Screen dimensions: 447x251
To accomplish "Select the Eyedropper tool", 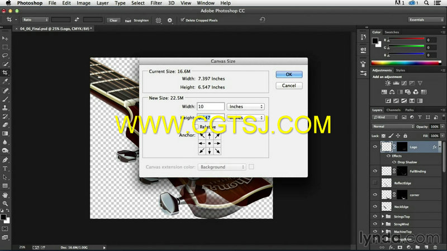I will (x=5, y=81).
